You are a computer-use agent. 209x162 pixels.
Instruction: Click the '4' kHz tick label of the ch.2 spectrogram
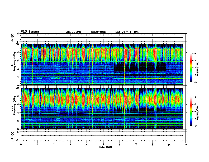[x=18, y=113]
